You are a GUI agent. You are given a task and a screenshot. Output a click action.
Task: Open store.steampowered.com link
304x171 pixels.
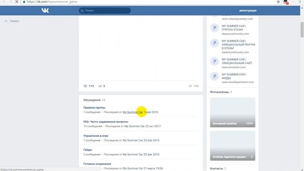click(237, 19)
